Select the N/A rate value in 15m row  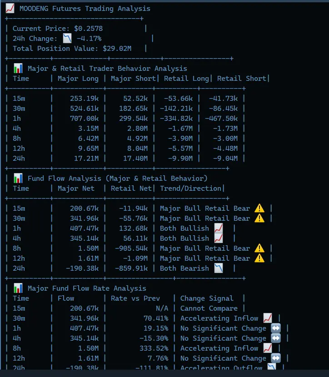click(x=162, y=308)
